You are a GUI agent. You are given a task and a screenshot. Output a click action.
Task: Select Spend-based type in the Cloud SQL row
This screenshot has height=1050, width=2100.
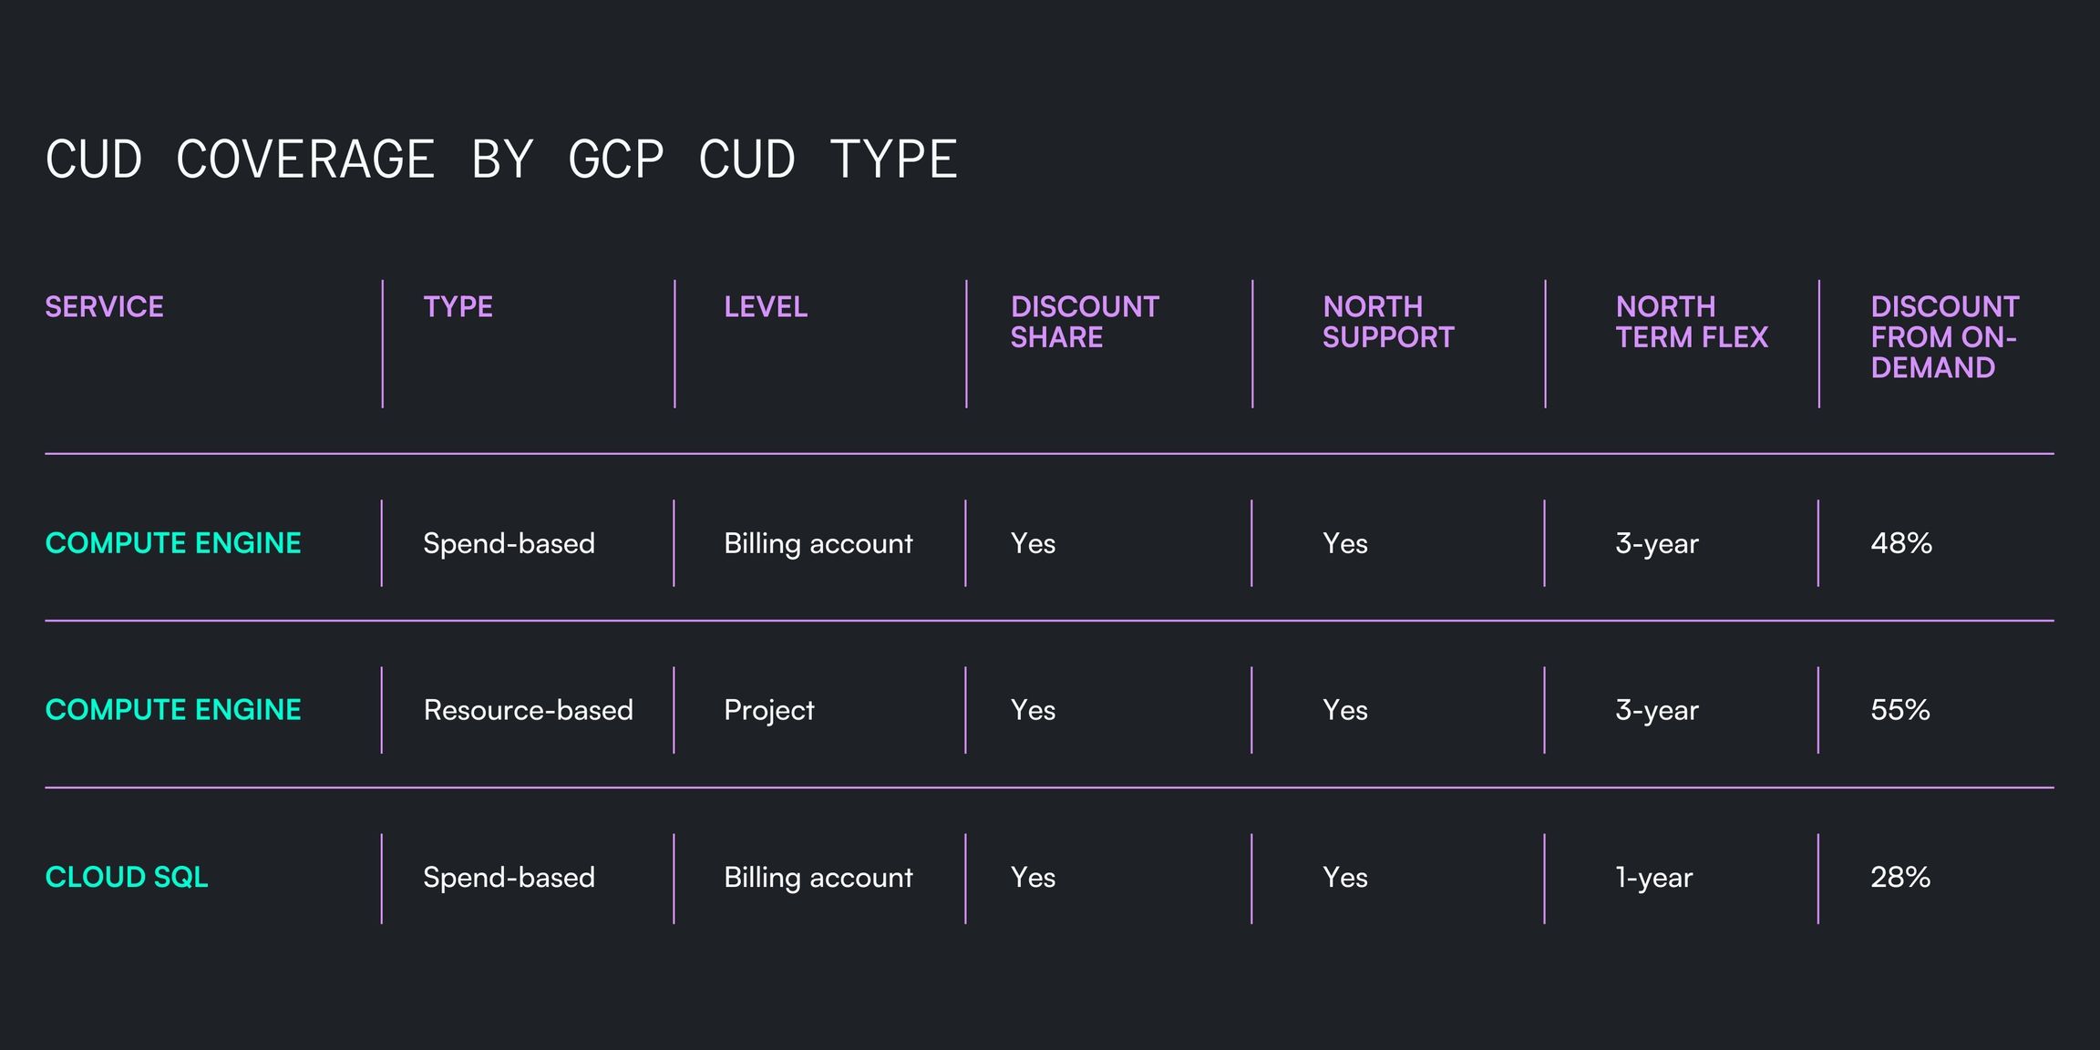[x=509, y=877]
